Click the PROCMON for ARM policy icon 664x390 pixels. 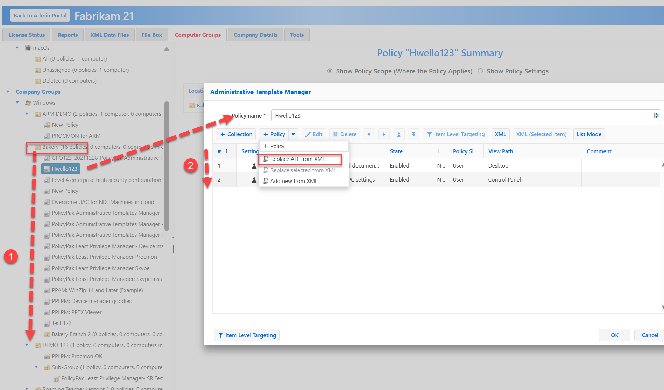coord(47,136)
